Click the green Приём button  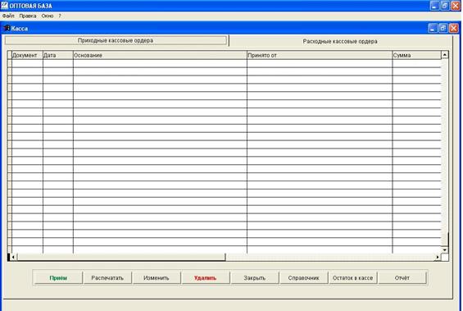(x=58, y=278)
